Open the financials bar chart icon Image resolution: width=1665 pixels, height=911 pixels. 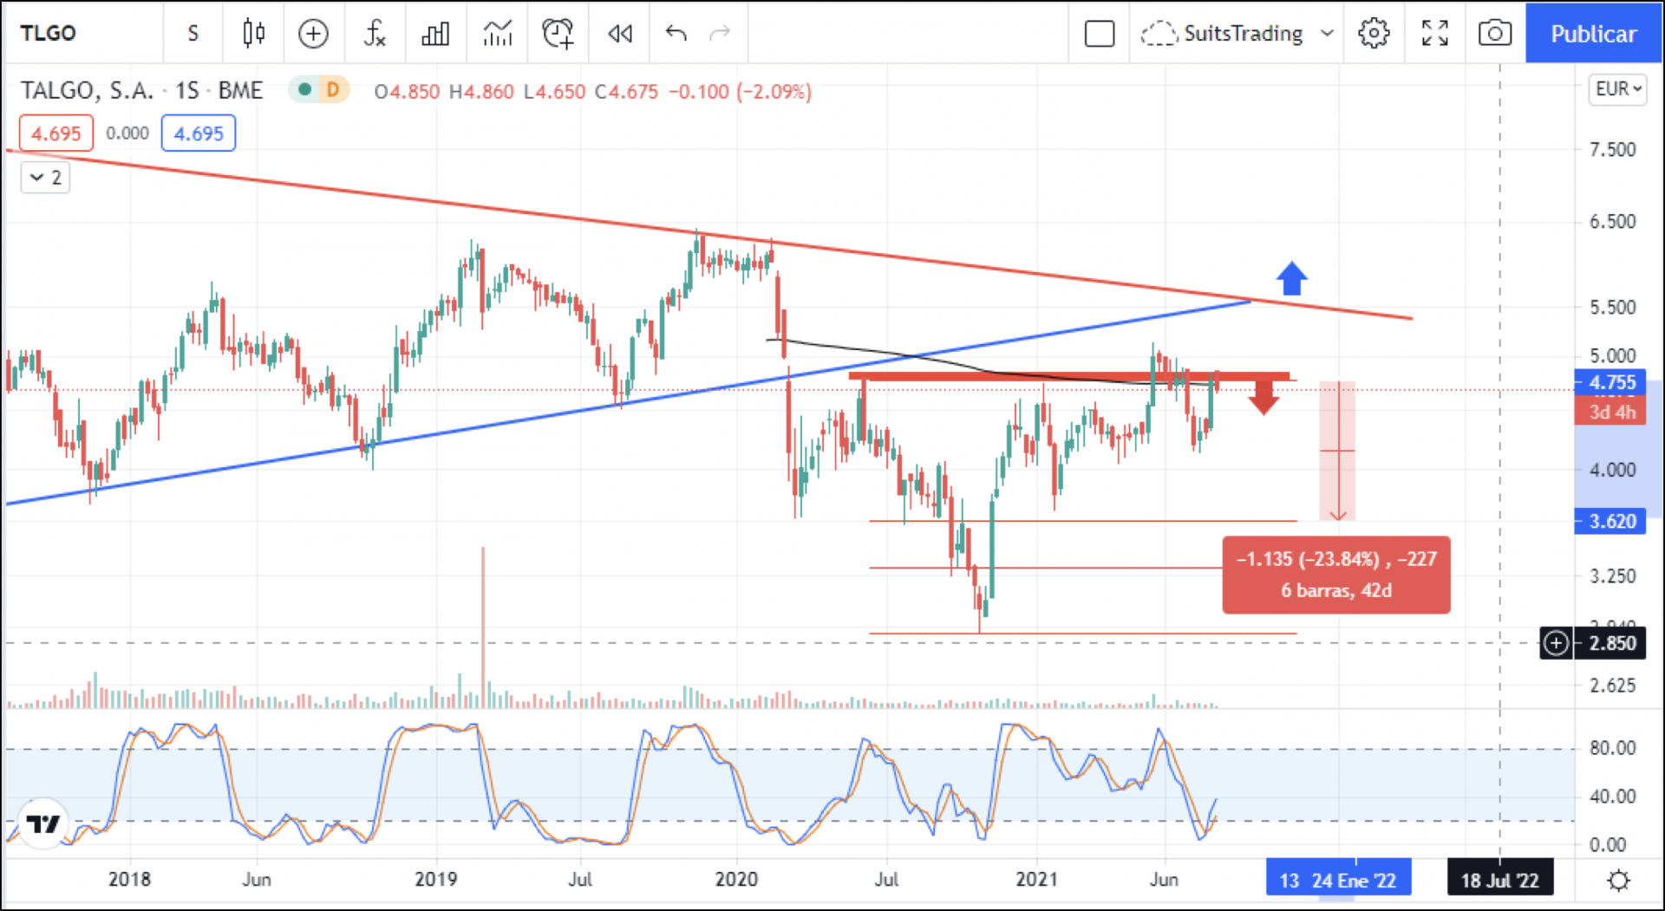pyautogui.click(x=435, y=34)
